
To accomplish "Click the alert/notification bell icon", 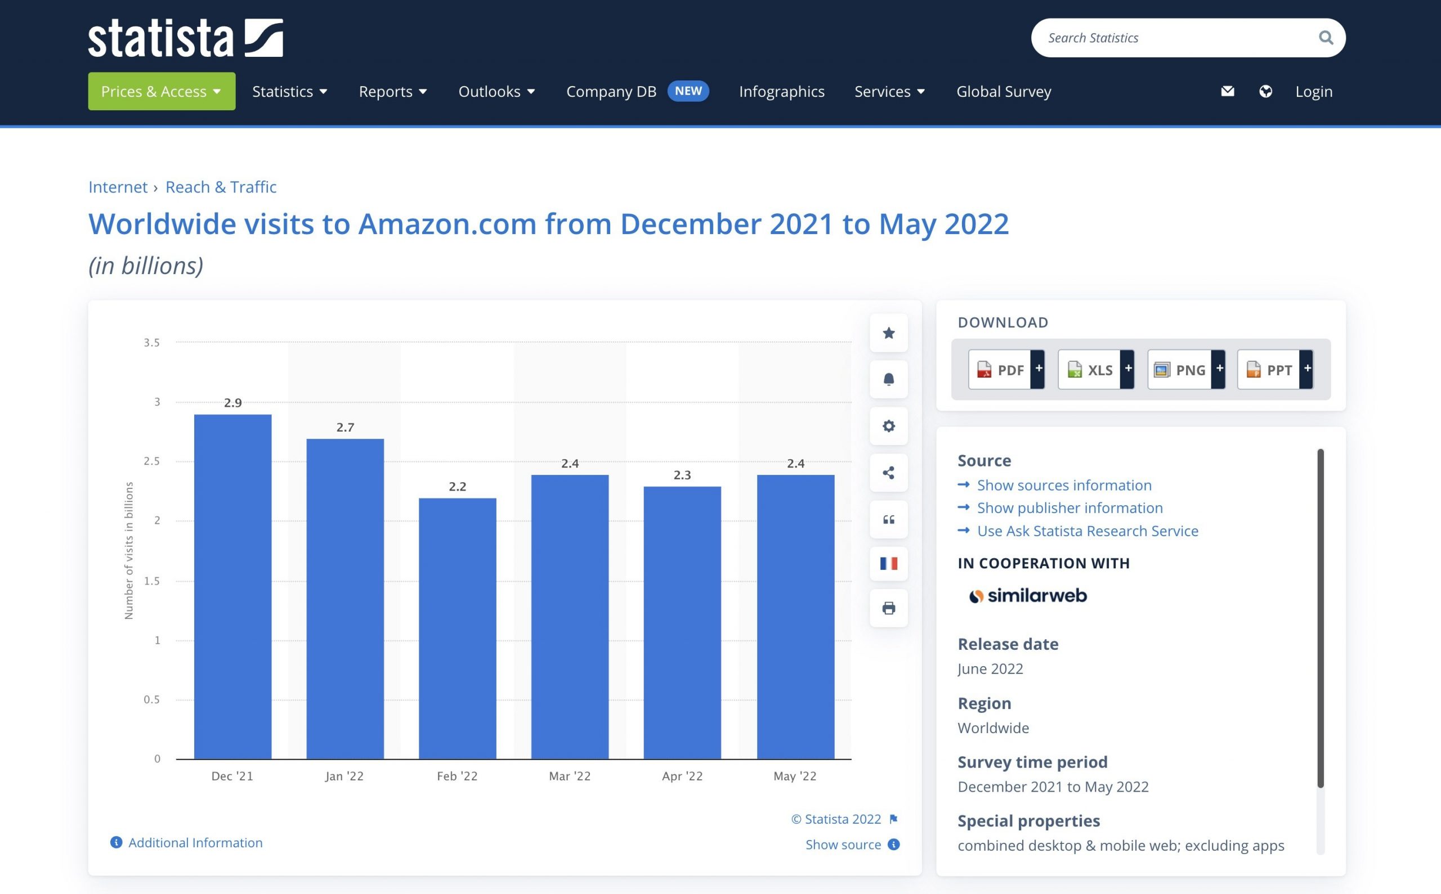I will (888, 378).
